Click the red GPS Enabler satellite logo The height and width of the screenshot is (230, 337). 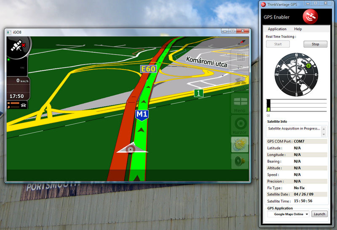tap(310, 17)
